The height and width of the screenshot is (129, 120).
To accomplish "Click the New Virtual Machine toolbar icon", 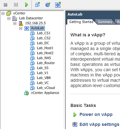I will tap(37, 5).
